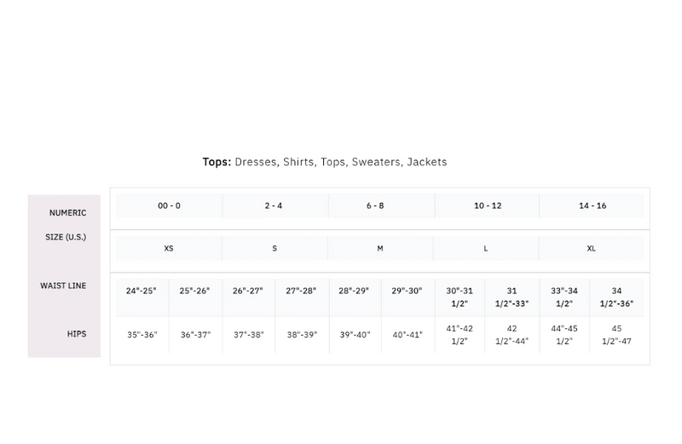
Task: Click the NUMERIC row header label
Action: [x=67, y=212]
